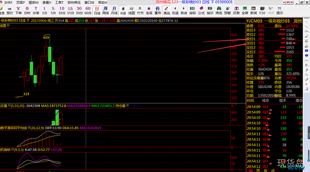Viewport: 310px width, 172px height.
Task: Open the 图表M menu
Action: click(33, 3)
